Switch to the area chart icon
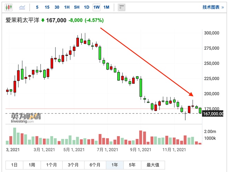228x172 pixels. pyautogui.click(x=22, y=7)
